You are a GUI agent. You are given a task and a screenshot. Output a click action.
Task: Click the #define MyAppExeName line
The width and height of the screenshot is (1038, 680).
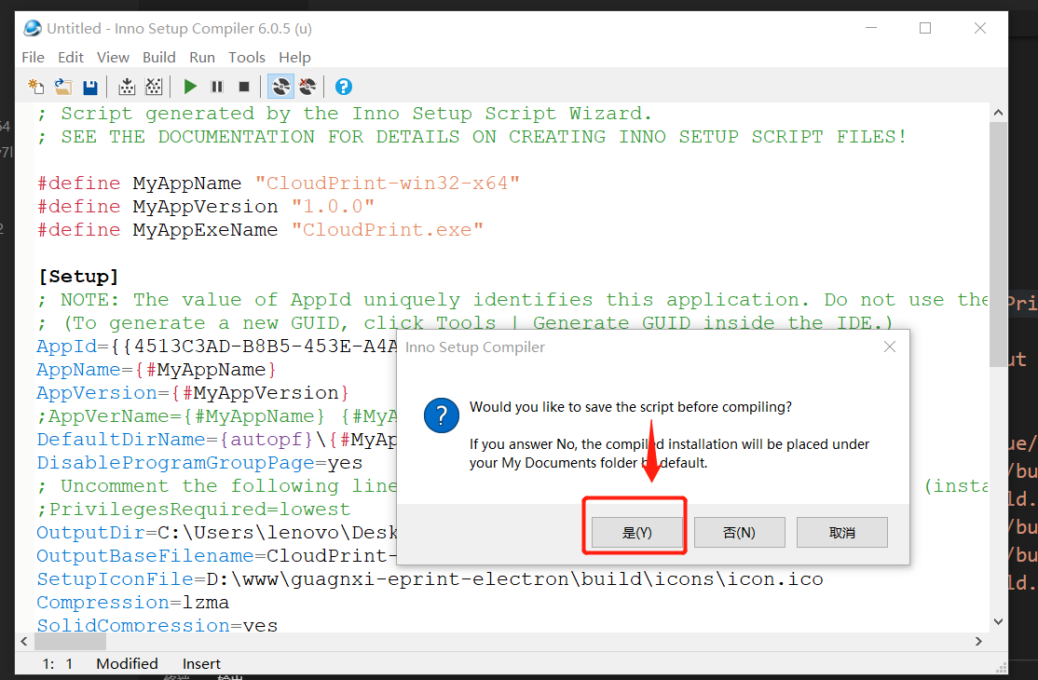(260, 229)
